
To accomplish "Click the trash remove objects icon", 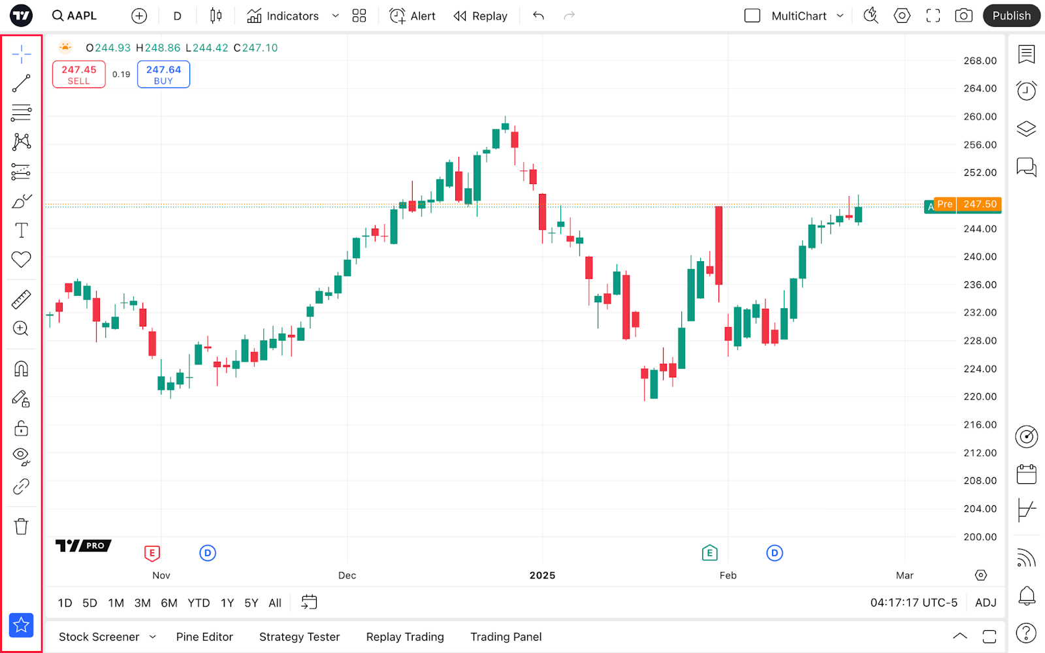I will click(x=21, y=526).
